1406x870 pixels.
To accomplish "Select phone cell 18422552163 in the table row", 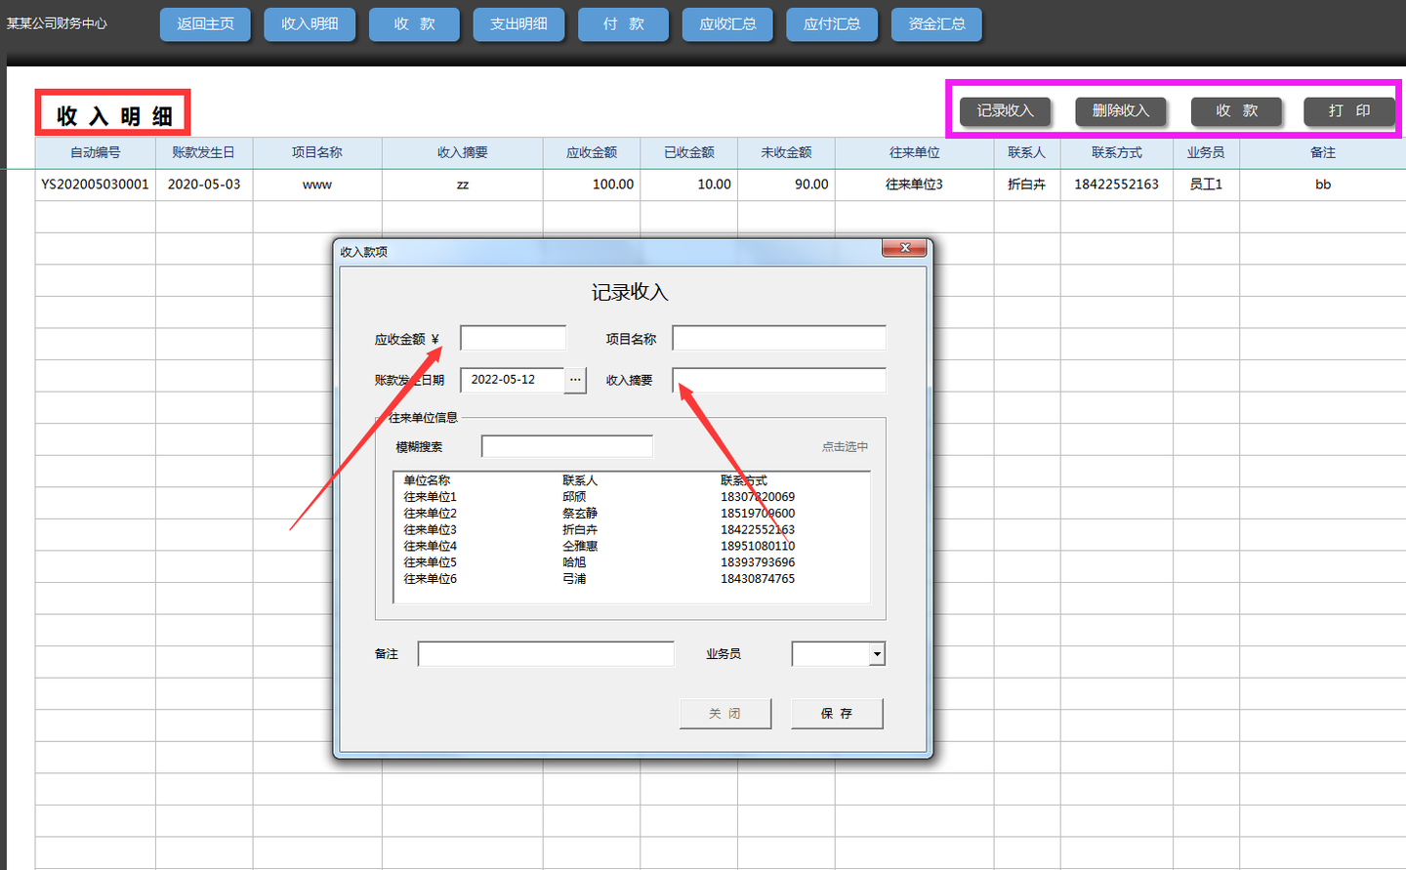I will (1117, 185).
